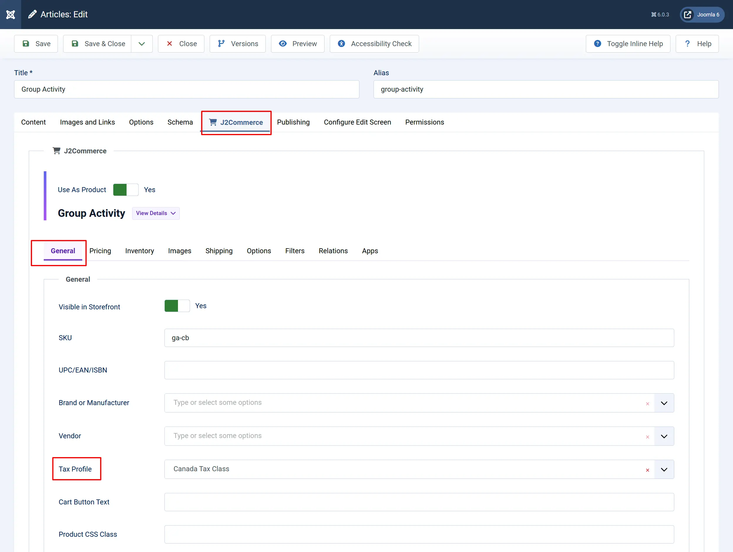Screen dimensions: 733x552
Task: Click the SKU input field
Action: click(x=419, y=338)
